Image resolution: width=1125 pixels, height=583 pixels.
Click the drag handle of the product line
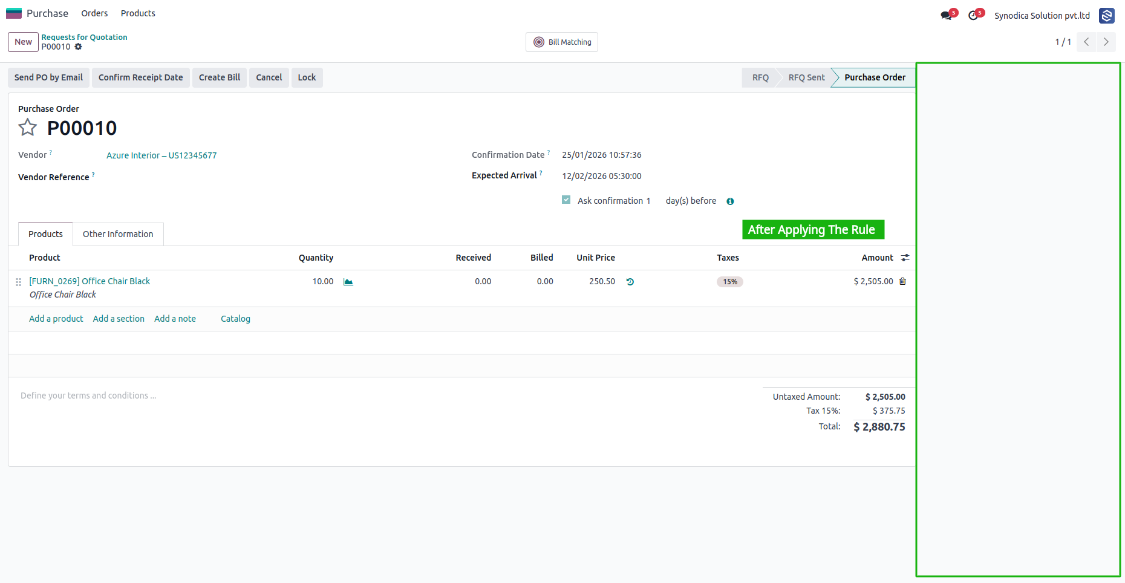click(x=19, y=282)
